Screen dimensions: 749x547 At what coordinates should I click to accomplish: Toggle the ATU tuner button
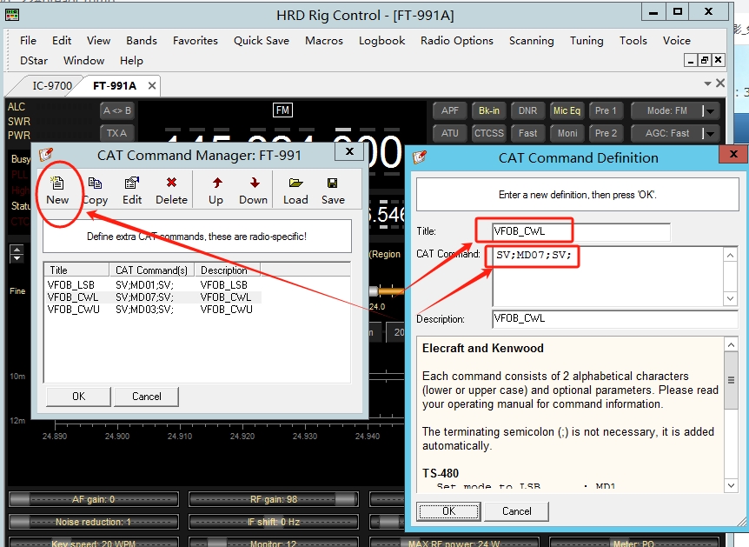[x=450, y=133]
